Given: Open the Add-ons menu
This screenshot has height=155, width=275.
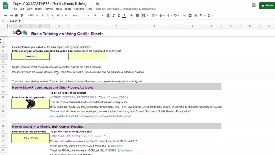Looking at the screenshot, I should tap(79, 9).
